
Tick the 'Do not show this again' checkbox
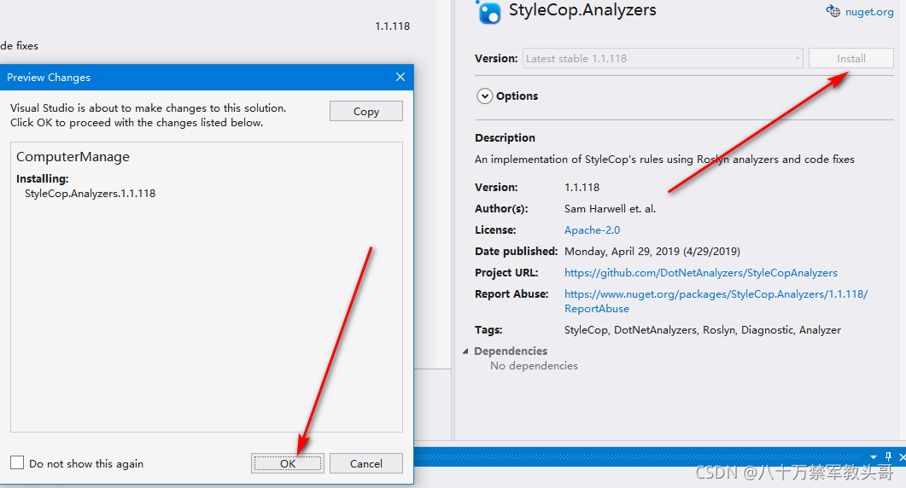click(x=17, y=462)
